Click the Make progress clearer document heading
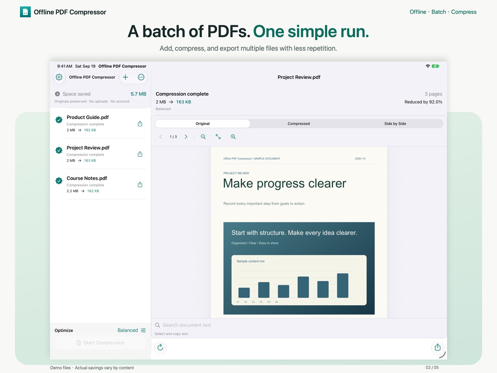Image resolution: width=497 pixels, height=373 pixels. (285, 183)
